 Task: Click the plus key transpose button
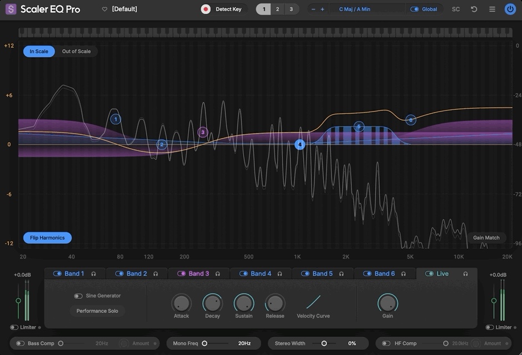point(322,9)
